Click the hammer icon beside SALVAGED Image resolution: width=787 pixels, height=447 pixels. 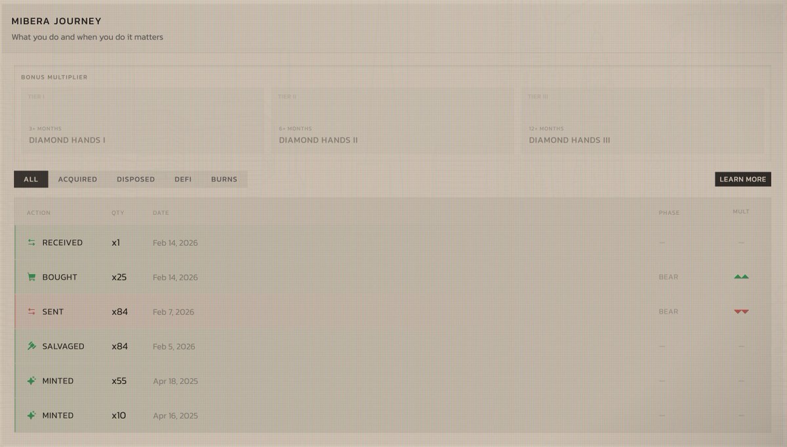click(x=31, y=346)
